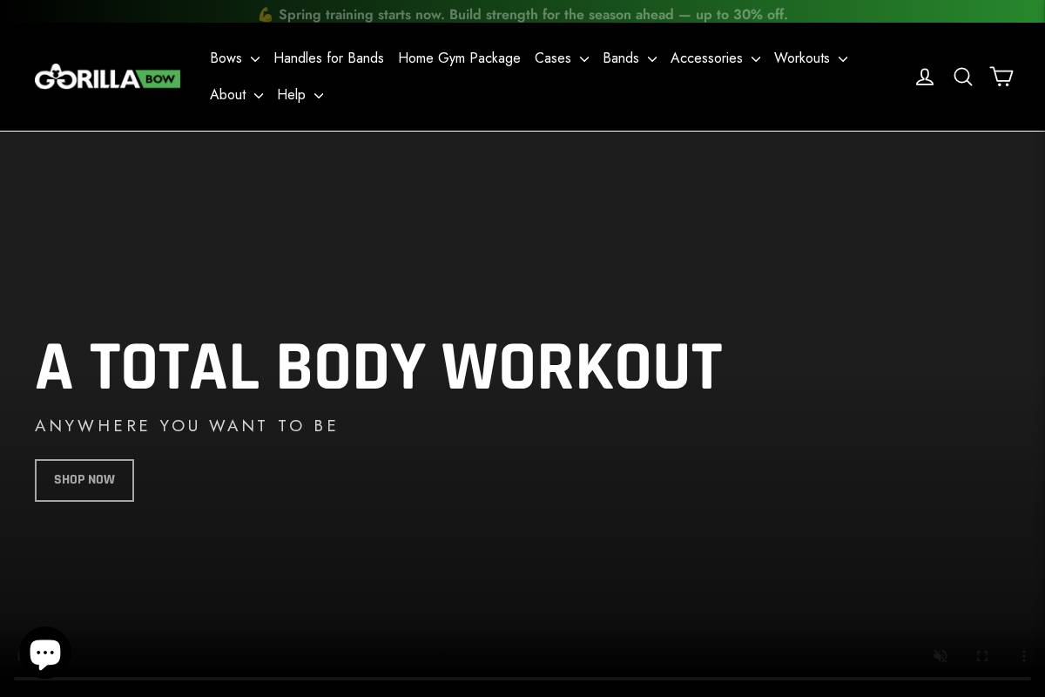Open the chat bubble widget
The image size is (1045, 697).
45,652
